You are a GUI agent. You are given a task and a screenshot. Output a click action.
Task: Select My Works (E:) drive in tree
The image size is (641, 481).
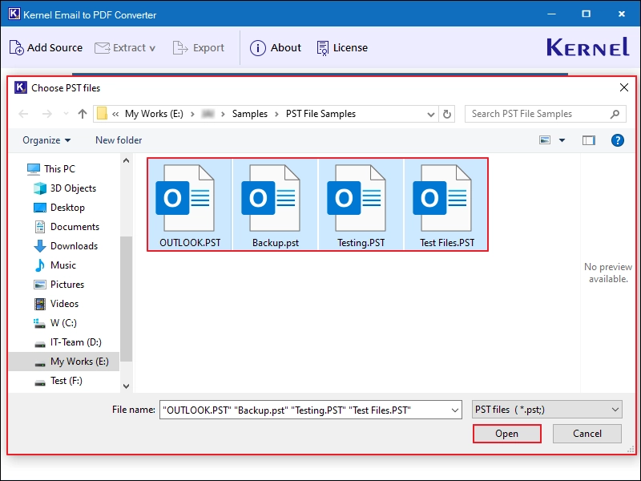[64, 362]
